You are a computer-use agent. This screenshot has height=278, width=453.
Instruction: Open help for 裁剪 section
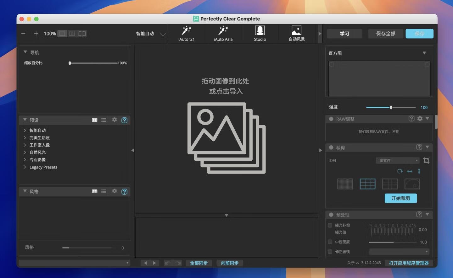coord(419,147)
